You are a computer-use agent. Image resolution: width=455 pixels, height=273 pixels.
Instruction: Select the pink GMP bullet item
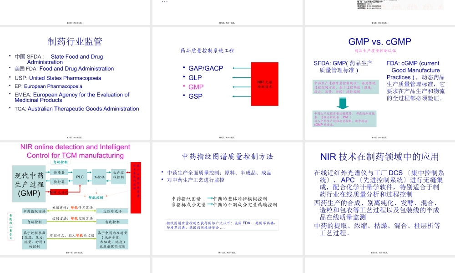coord(196,86)
